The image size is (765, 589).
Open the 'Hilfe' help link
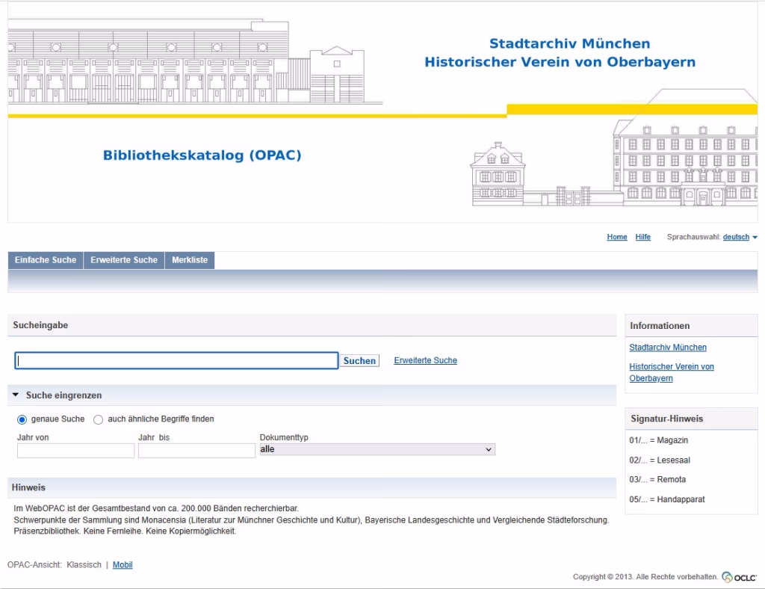pyautogui.click(x=642, y=237)
